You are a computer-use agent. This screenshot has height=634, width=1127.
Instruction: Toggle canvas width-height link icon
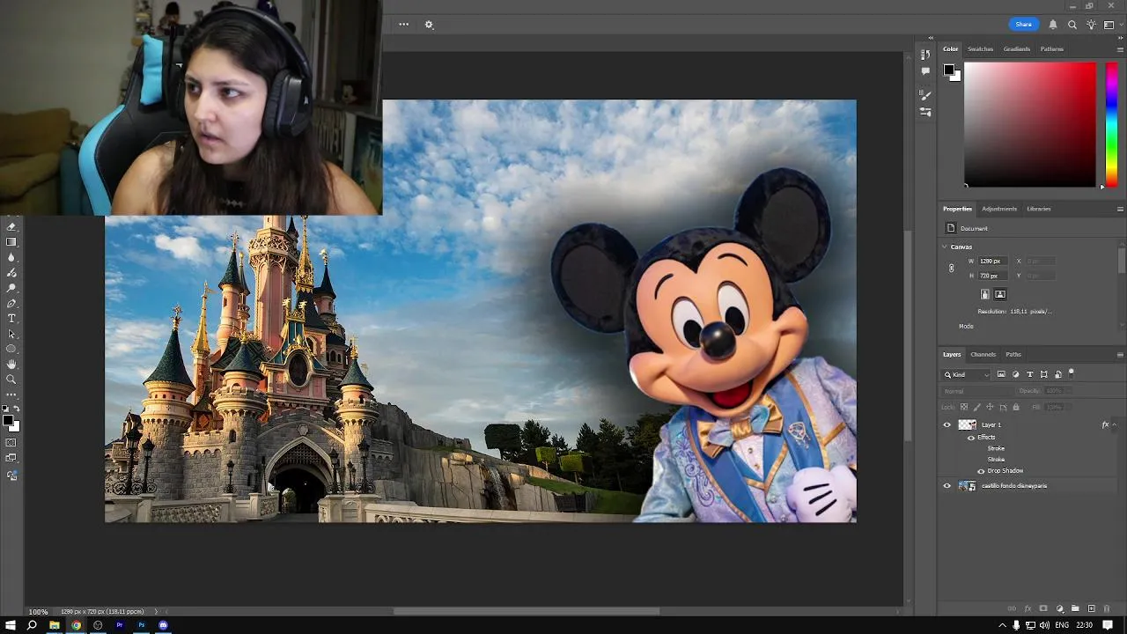coord(951,268)
